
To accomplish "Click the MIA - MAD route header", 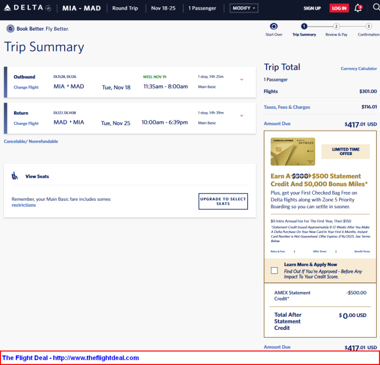I will pos(82,8).
